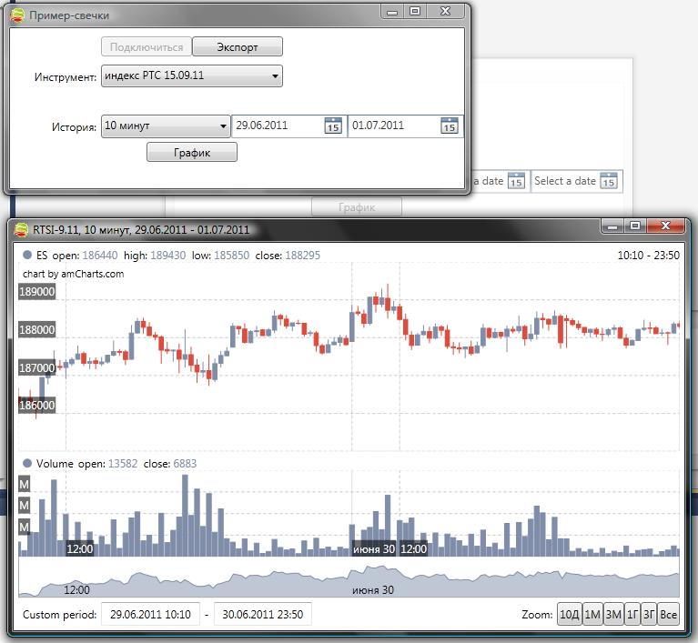Set zoom to 1Г

tap(632, 615)
